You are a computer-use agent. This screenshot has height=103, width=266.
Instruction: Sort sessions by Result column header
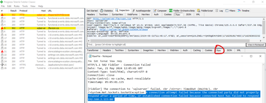tap(14, 11)
